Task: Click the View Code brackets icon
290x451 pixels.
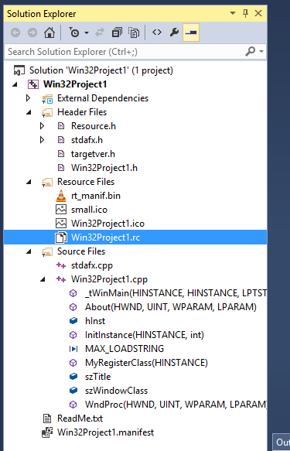Action: click(157, 32)
